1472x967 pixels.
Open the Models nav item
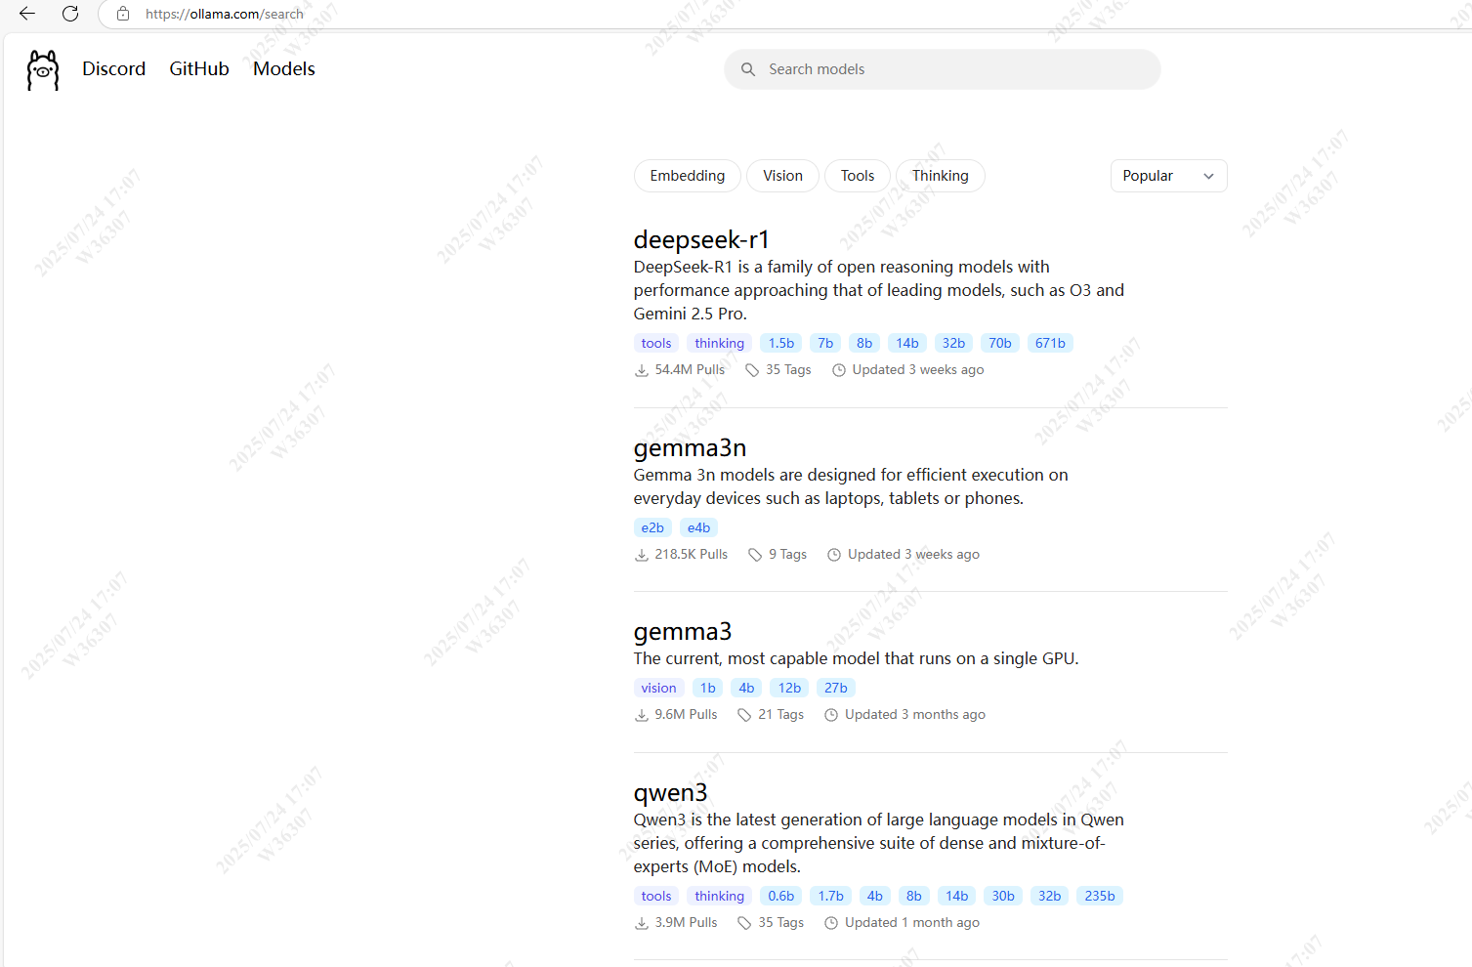point(283,69)
